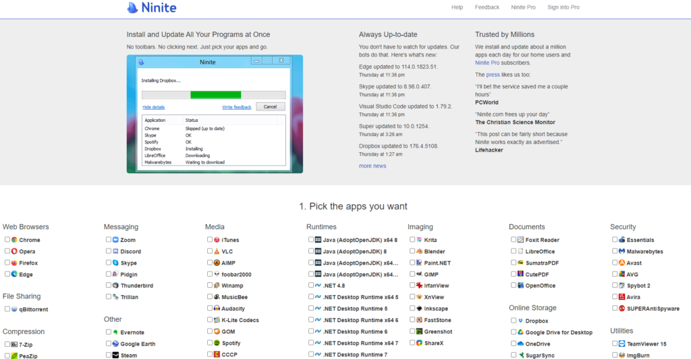Enable the qBittorrent checkbox
This screenshot has width=691, height=359.
pos(7,309)
